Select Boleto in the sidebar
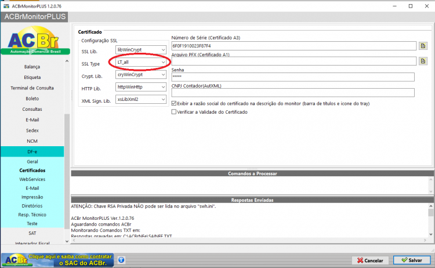Screen dimensions: 435x268 [x=32, y=99]
